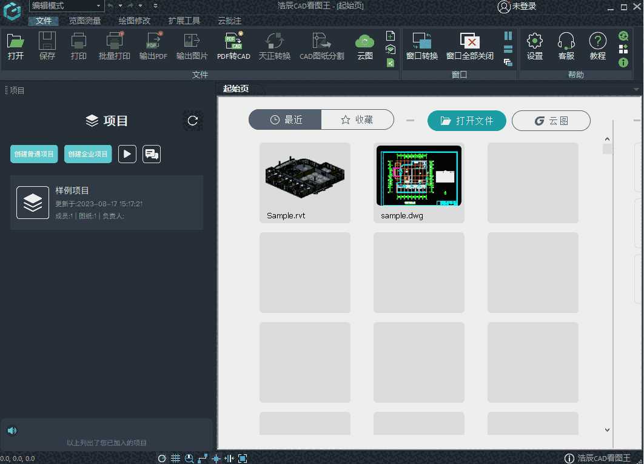
Task: Open the 教程 tutorials panel
Action: click(x=597, y=45)
